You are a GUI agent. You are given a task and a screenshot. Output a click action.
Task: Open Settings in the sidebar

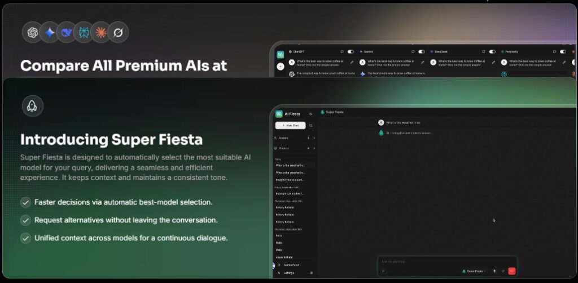(288, 273)
